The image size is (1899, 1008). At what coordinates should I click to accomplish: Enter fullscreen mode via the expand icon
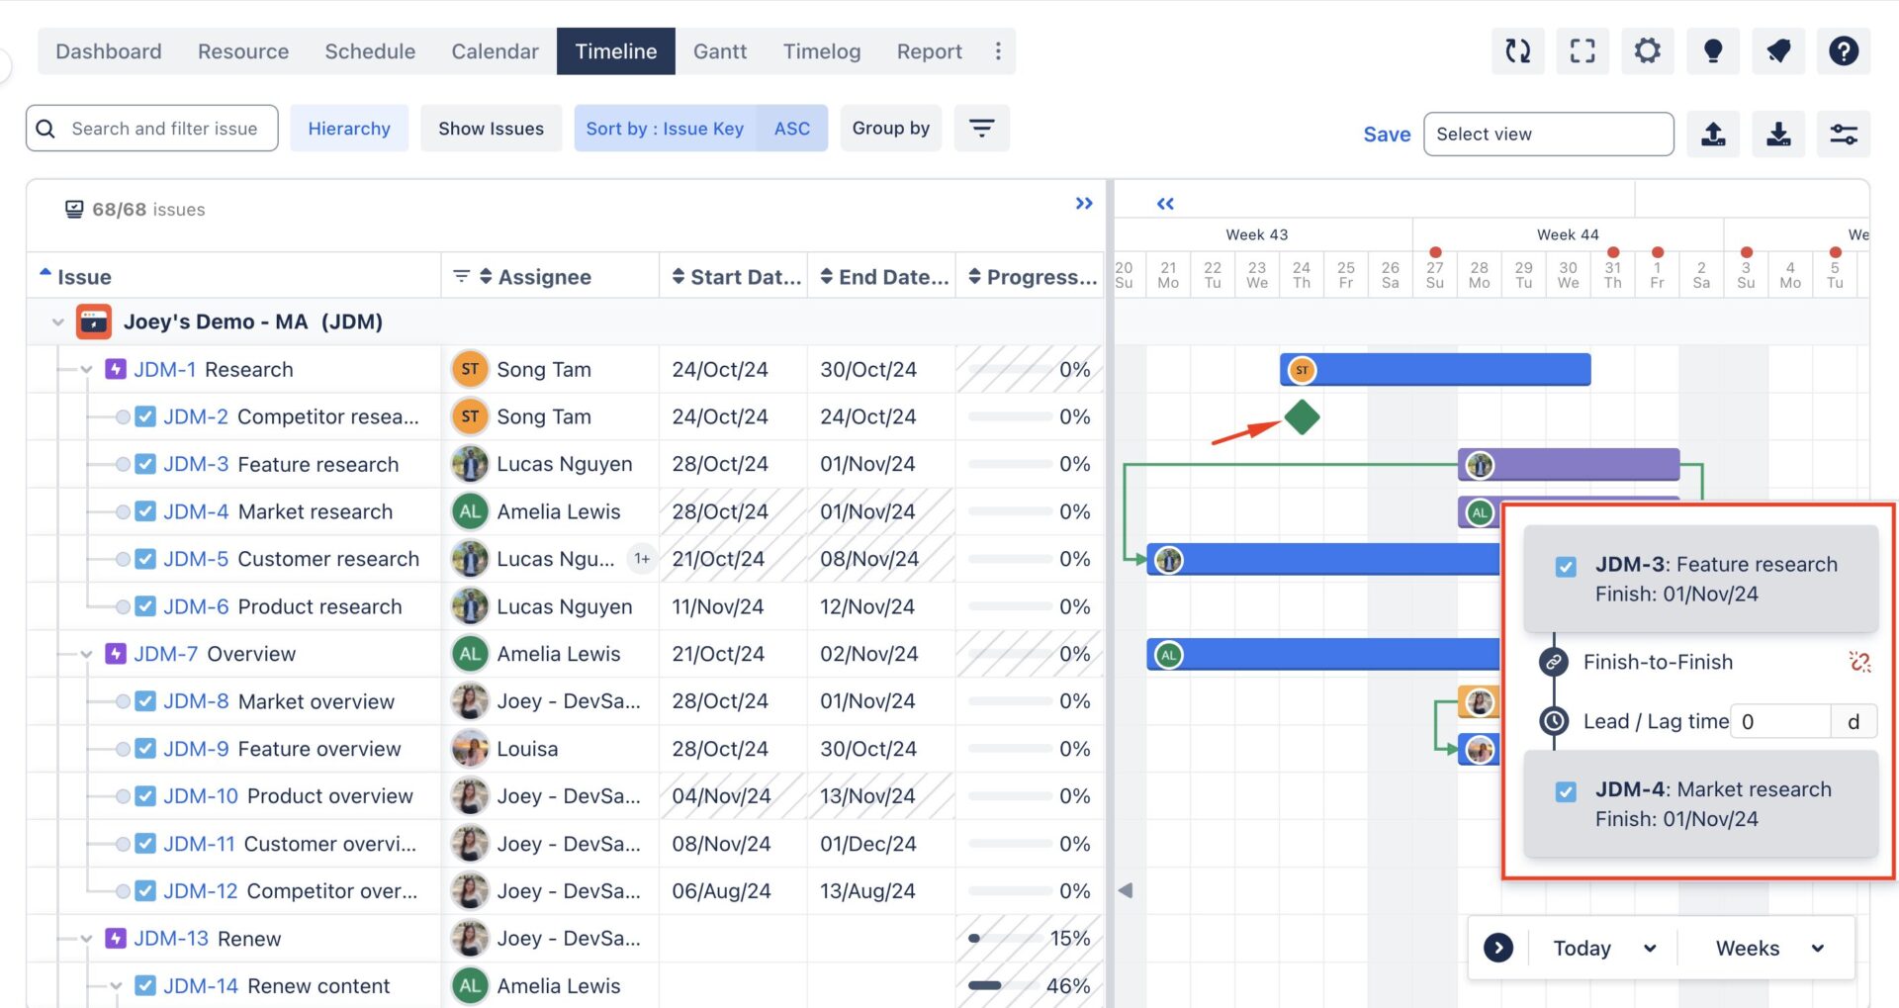pyautogui.click(x=1582, y=50)
